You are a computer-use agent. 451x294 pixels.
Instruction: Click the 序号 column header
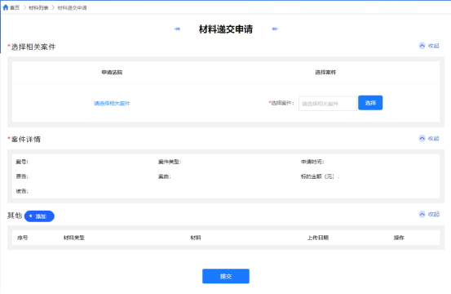tap(23, 238)
